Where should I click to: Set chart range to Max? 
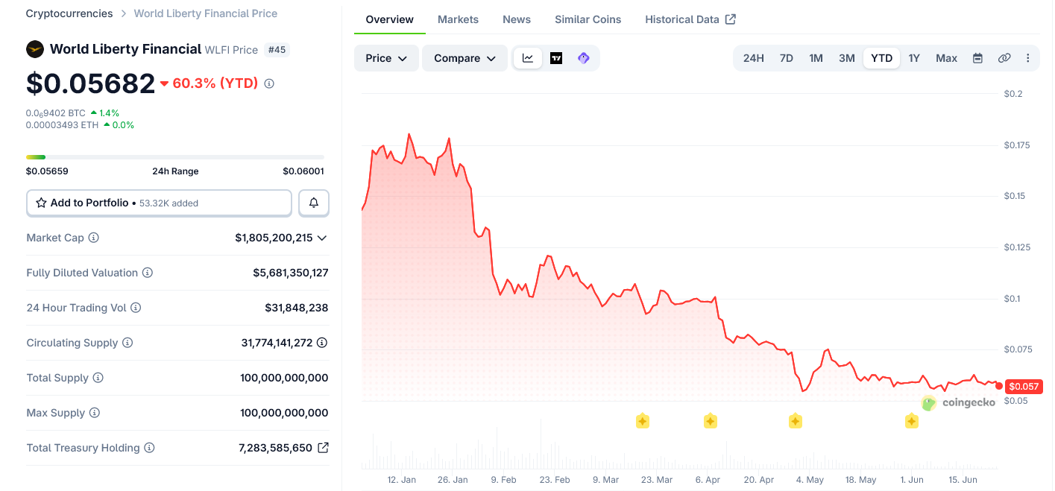[946, 58]
